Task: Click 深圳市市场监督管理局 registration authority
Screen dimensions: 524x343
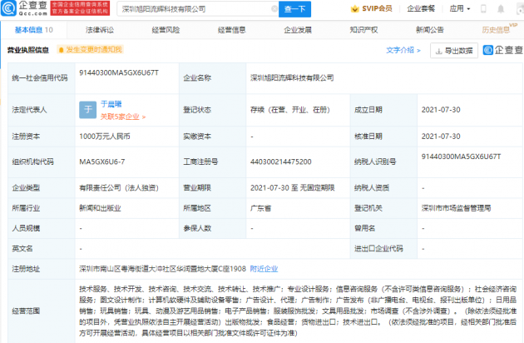Action: pyautogui.click(x=456, y=208)
